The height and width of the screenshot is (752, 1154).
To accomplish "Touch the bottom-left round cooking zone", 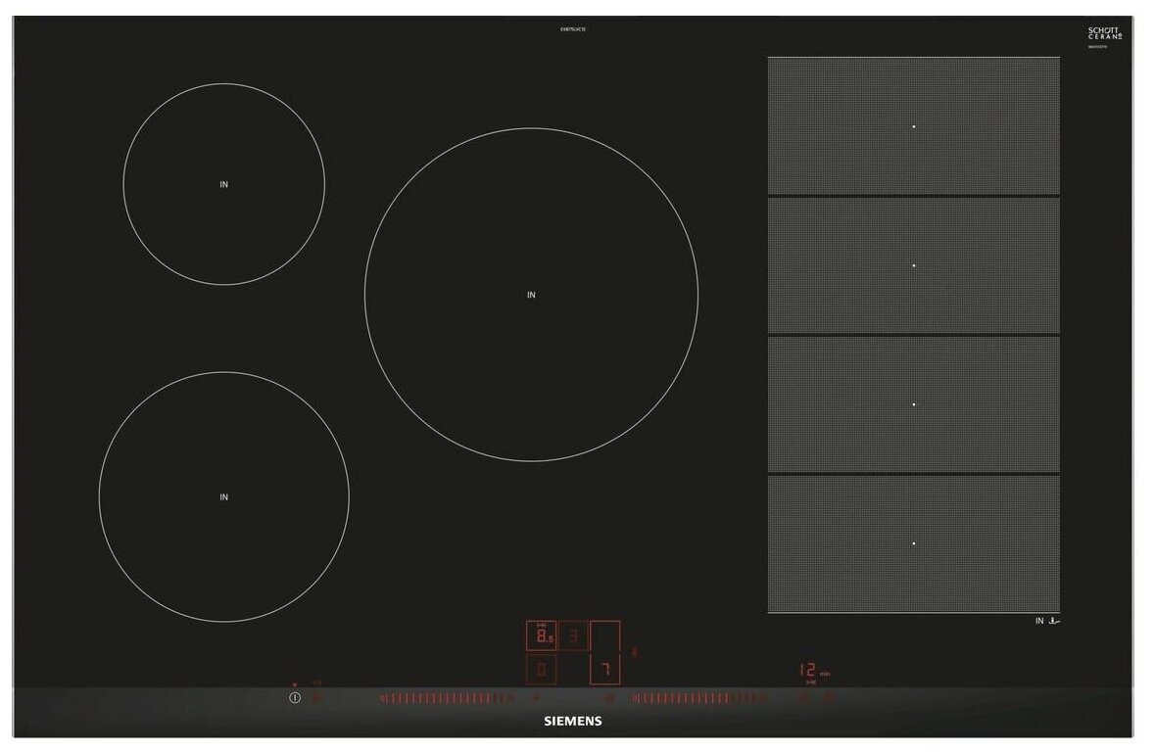I will tap(223, 496).
